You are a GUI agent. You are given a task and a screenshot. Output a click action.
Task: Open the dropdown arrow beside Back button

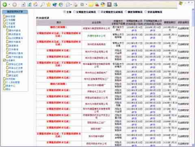9,5
